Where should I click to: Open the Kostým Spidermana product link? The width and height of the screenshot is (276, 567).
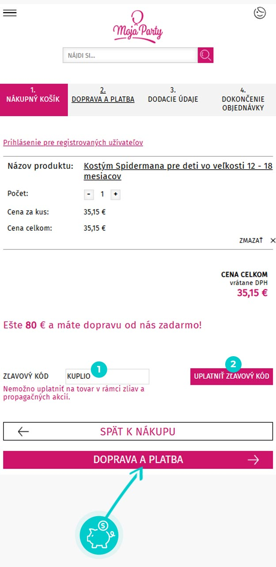178,171
